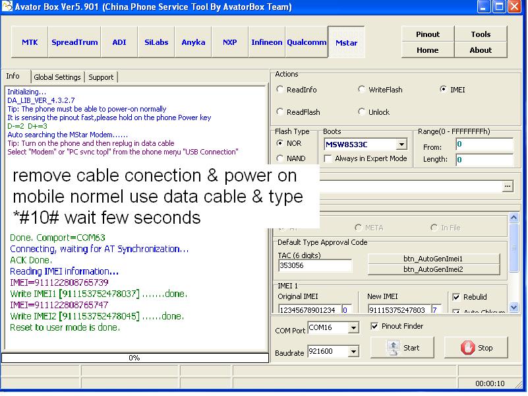Viewport: 528px width, 396px height.
Task: Click the Range From input field
Action: [x=484, y=145]
